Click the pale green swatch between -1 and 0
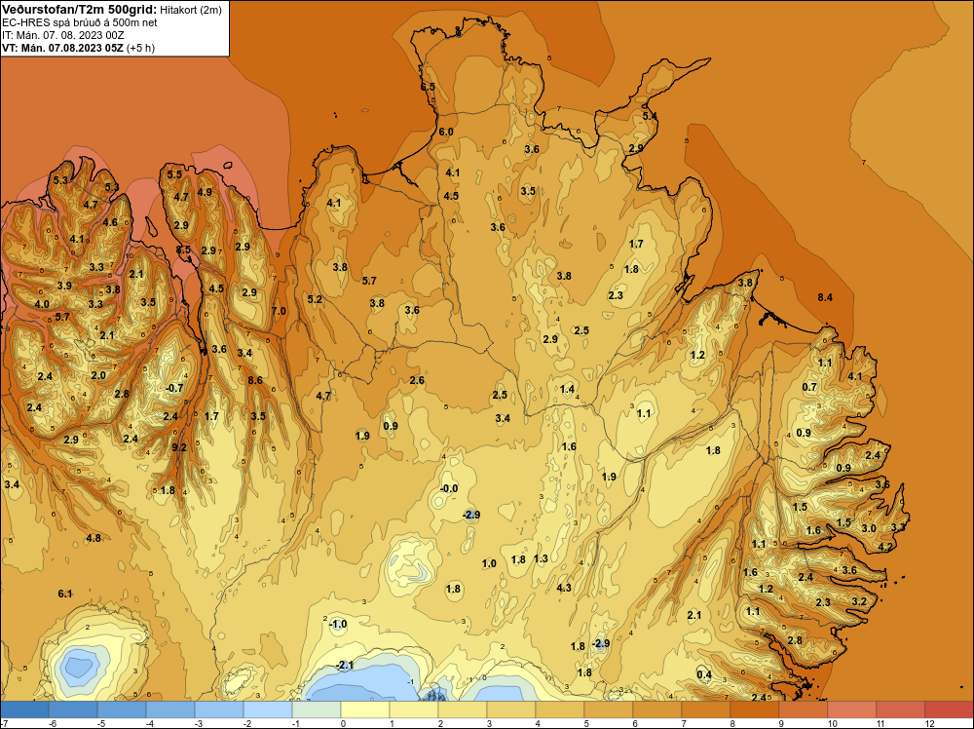Image resolution: width=974 pixels, height=729 pixels. pyautogui.click(x=317, y=710)
